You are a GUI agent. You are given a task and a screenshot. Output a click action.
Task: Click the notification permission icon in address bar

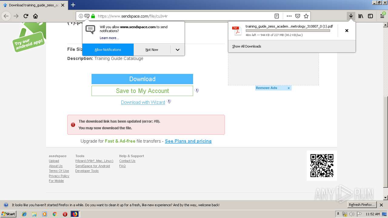coord(87,16)
